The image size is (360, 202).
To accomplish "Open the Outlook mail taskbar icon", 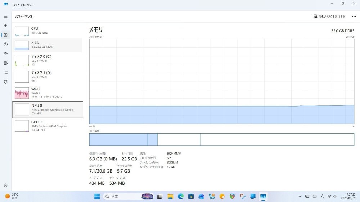I will tap(201, 196).
